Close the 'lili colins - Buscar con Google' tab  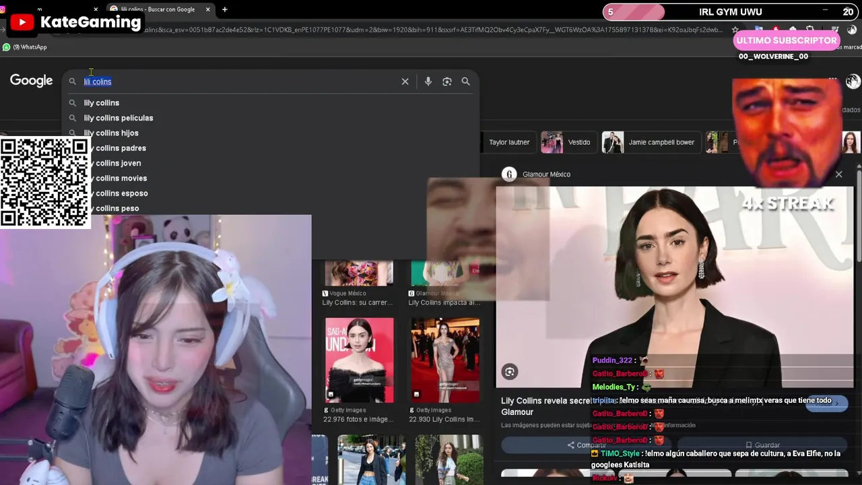(208, 9)
